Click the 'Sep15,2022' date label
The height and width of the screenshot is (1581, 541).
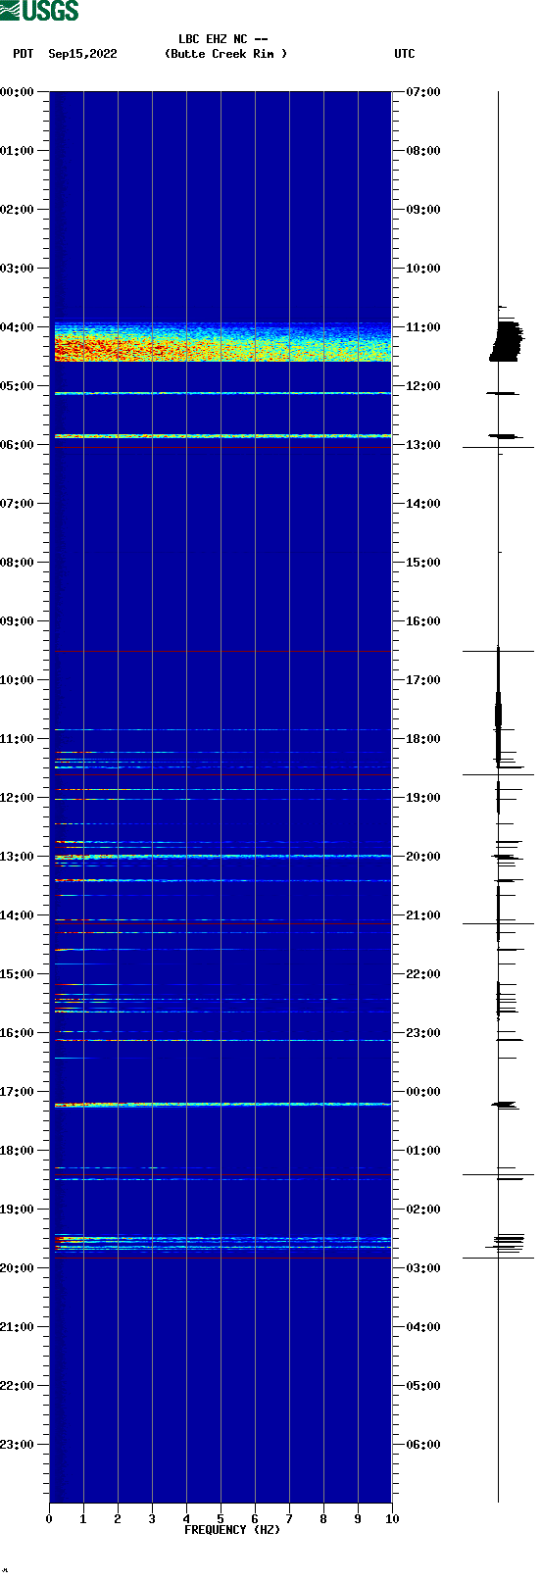[x=82, y=54]
